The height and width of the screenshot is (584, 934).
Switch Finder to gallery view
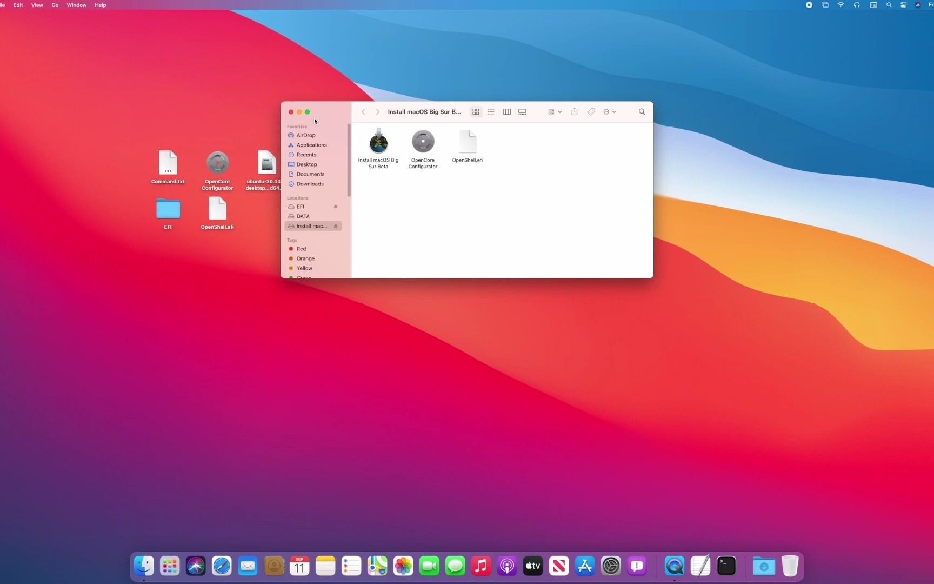[522, 111]
